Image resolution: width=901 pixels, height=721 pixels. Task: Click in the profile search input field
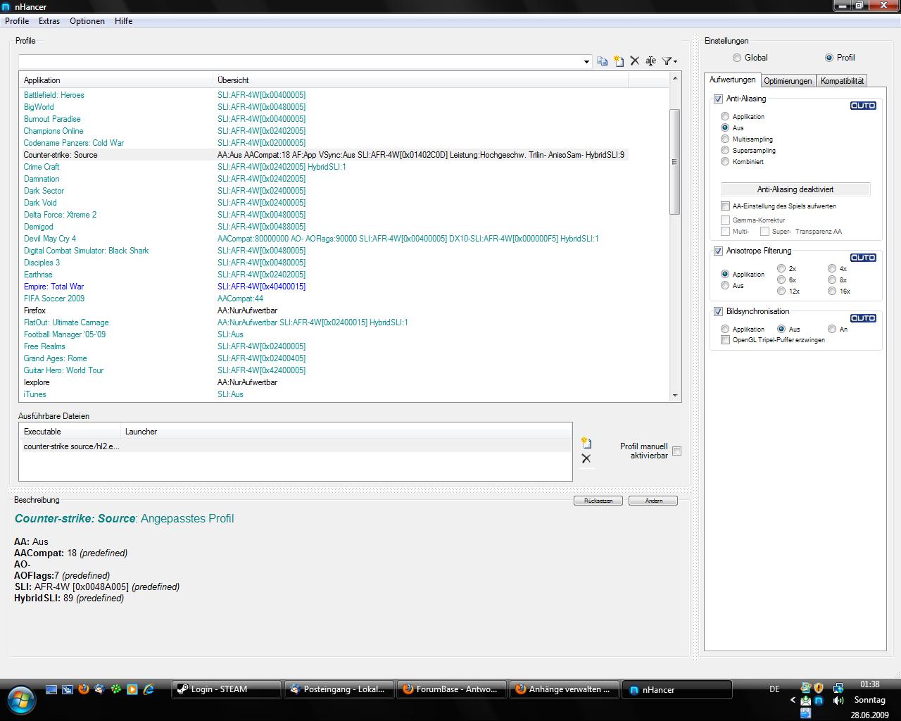click(301, 62)
